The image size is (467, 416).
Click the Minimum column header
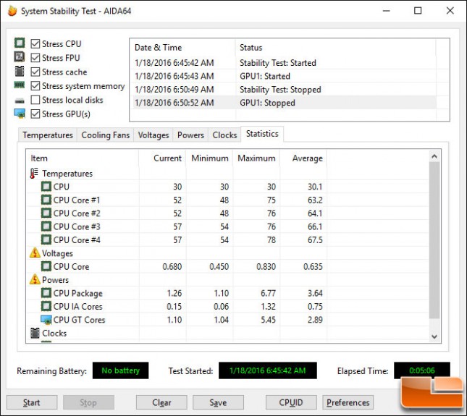tap(209, 158)
